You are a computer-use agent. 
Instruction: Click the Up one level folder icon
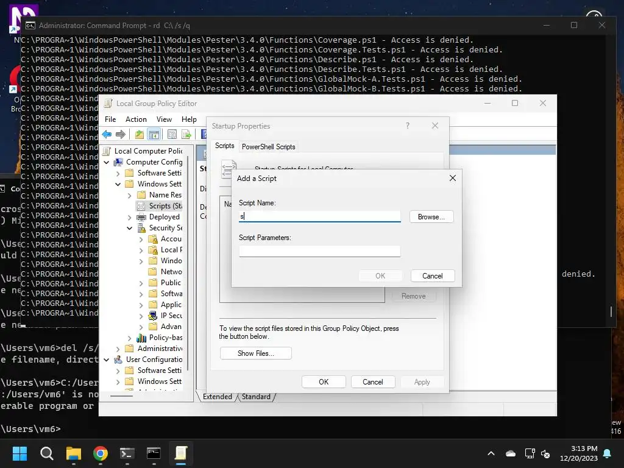(140, 135)
